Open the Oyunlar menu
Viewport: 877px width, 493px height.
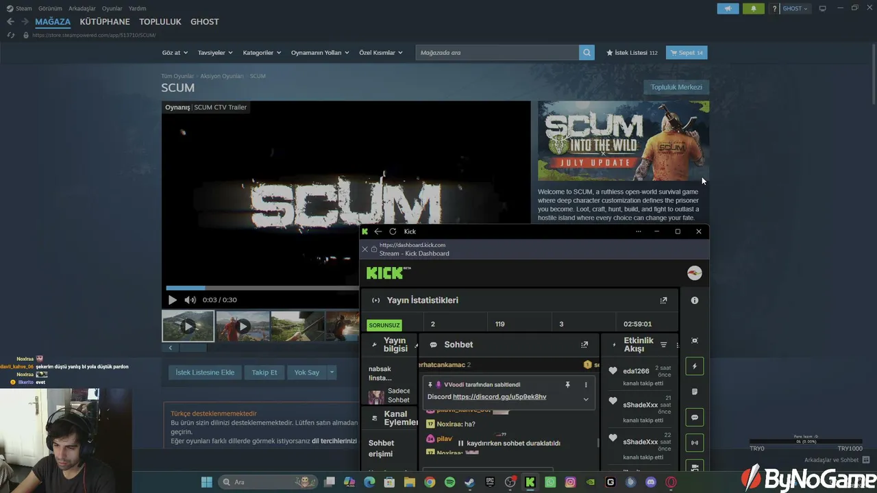pyautogui.click(x=112, y=8)
